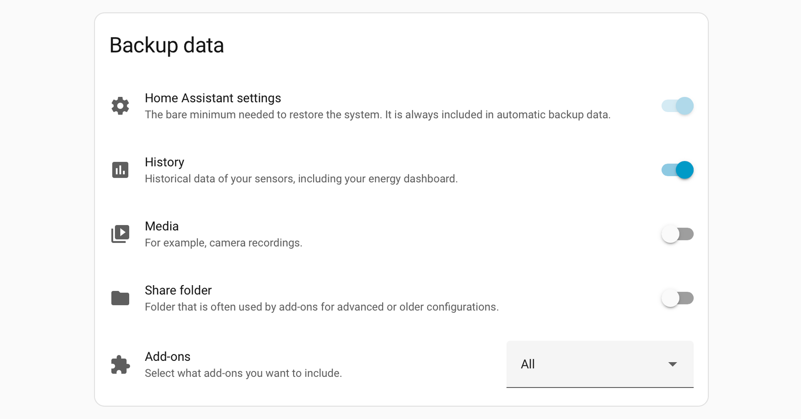Screen dimensions: 801x419
Task: Click the Media row description
Action: [223, 242]
